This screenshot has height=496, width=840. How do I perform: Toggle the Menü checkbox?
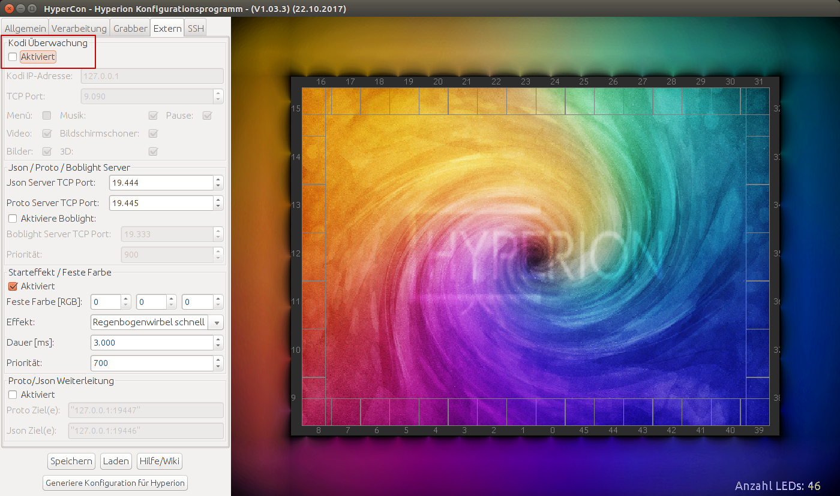tap(47, 116)
